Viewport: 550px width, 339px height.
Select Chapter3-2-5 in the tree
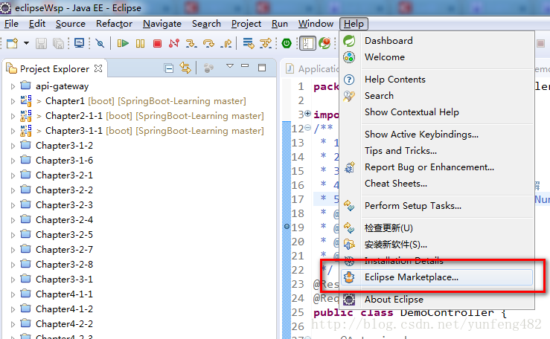coord(64,234)
